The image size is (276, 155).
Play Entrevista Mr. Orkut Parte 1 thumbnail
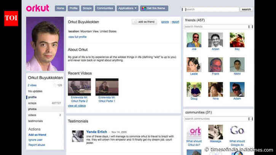pos(107,87)
